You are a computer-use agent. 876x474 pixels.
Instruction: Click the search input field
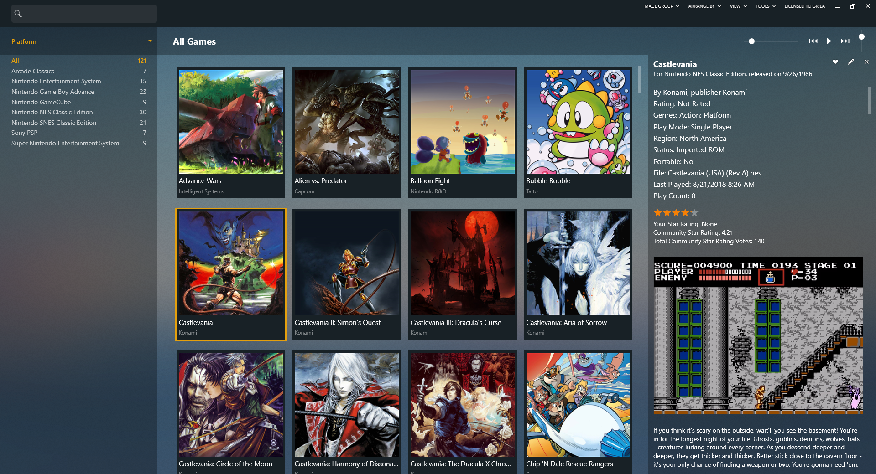[x=84, y=14]
